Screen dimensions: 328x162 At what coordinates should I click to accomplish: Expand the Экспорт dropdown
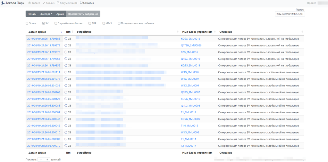click(46, 14)
